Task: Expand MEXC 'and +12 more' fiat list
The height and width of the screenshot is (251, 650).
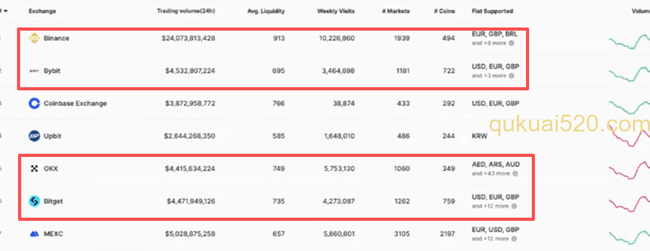Action: [x=490, y=239]
